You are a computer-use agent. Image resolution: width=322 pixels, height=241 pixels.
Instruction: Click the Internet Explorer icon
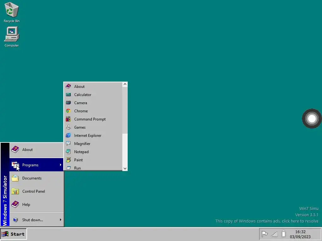pos(68,135)
